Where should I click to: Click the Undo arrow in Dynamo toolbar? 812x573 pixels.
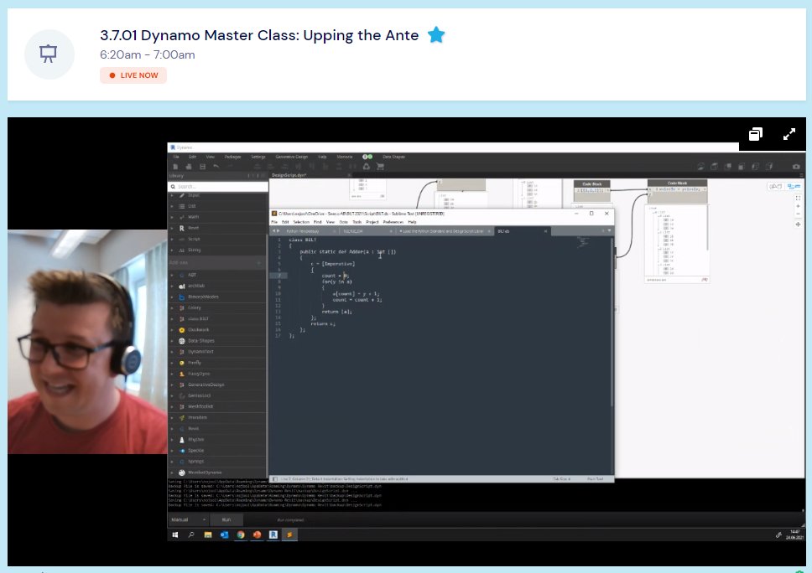point(216,167)
